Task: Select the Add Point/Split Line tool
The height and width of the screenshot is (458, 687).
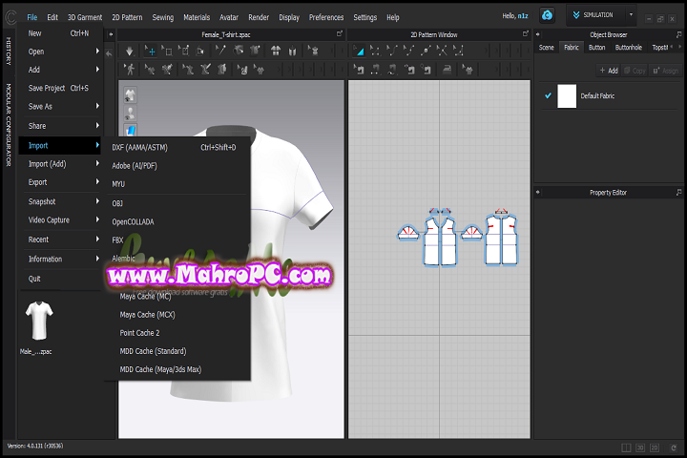Action: (x=425, y=52)
